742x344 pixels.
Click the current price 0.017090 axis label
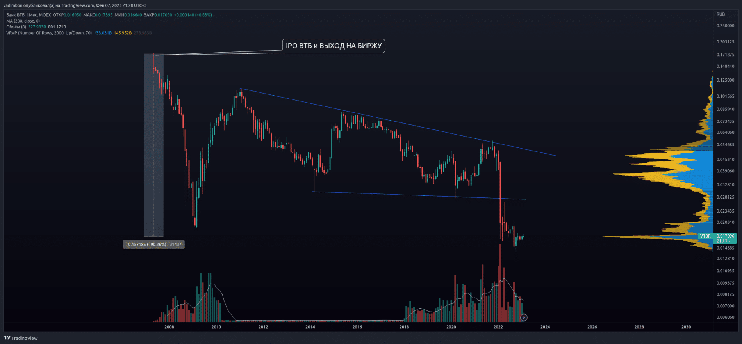point(725,236)
